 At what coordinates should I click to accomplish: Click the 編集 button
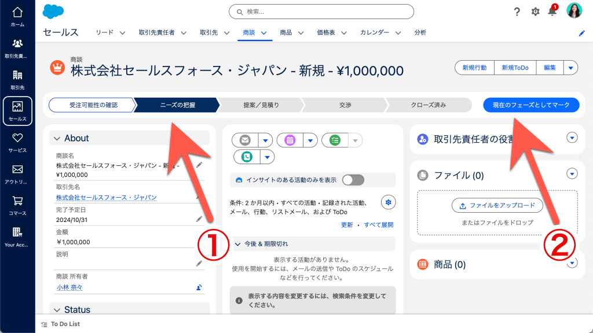coord(550,68)
